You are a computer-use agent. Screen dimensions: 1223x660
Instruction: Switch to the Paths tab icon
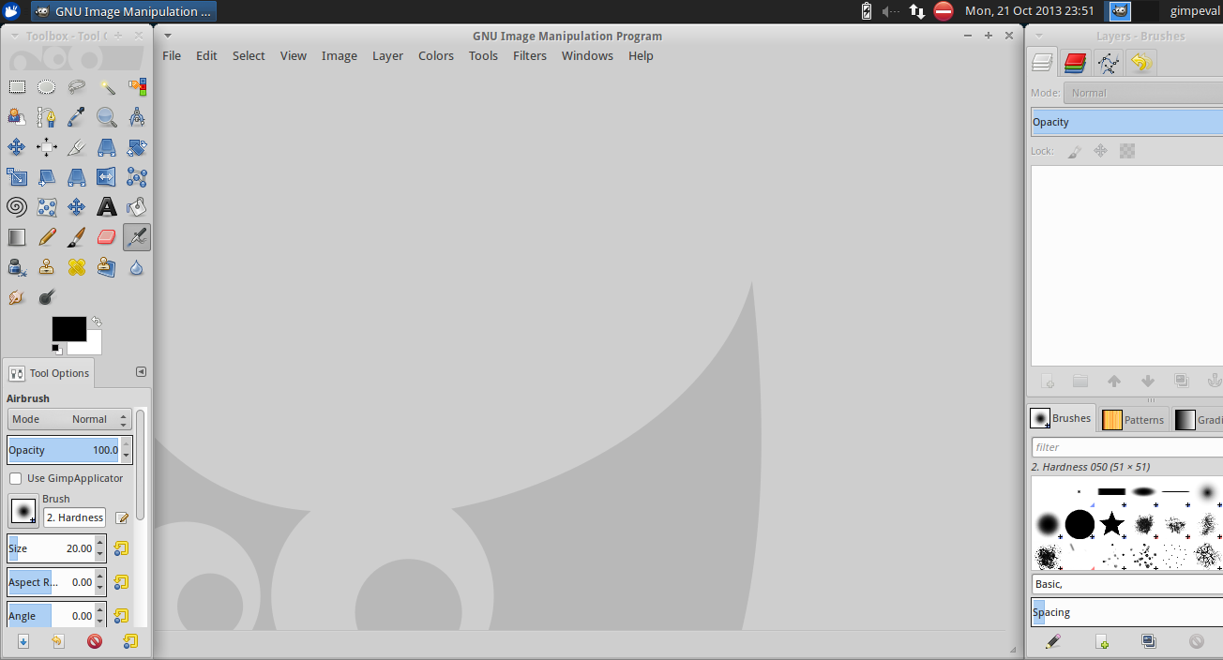(x=1109, y=63)
